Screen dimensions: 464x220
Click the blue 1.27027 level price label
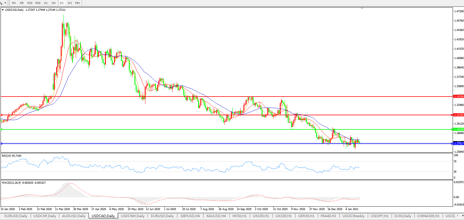pos(459,144)
